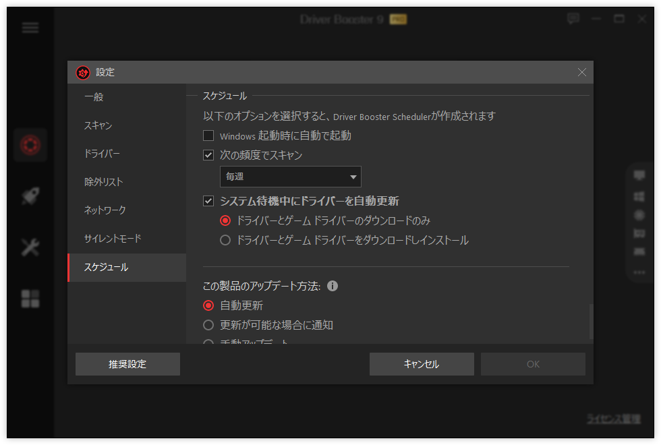Open the tools wrench icon in sidebar

click(30, 247)
